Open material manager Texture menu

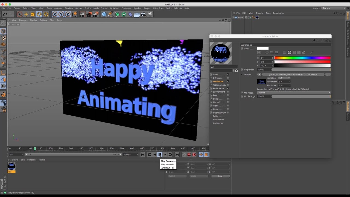(42, 160)
